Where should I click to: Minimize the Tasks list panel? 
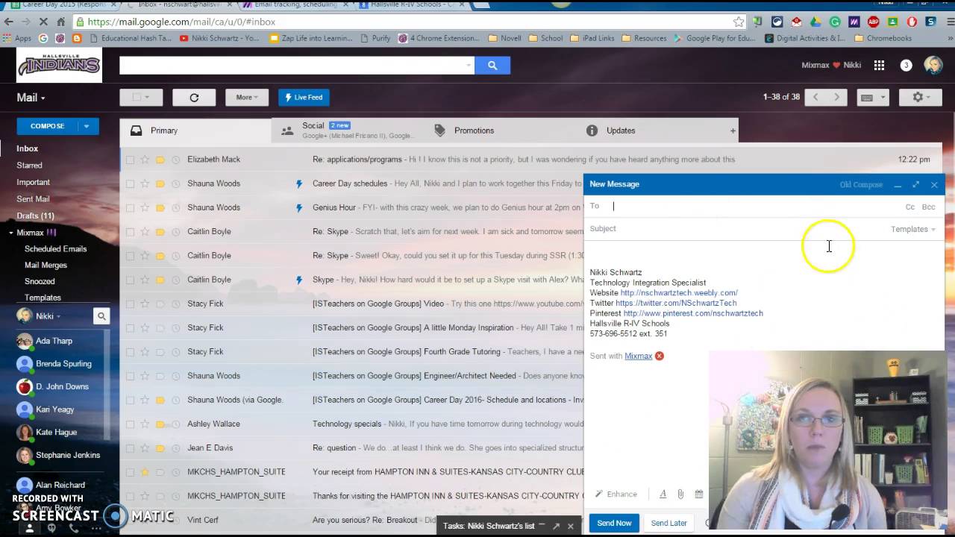542,526
